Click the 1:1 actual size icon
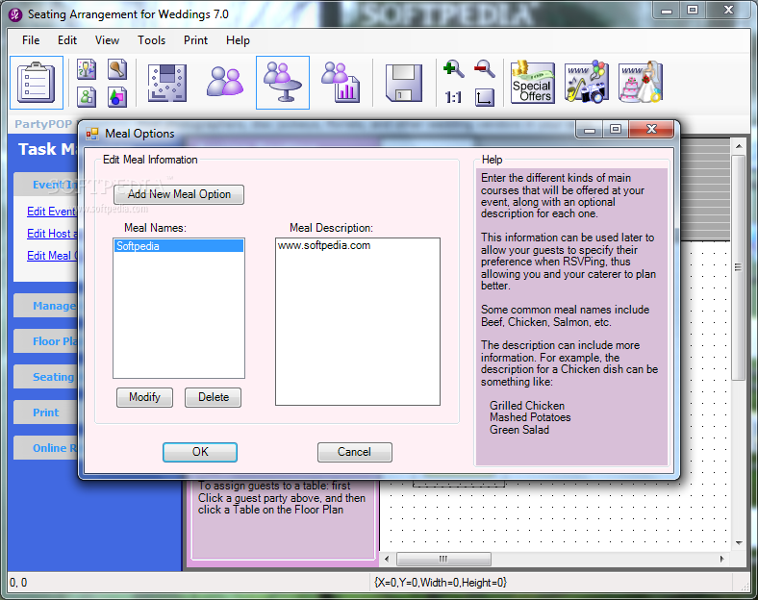Image resolution: width=758 pixels, height=600 pixels. tap(453, 97)
